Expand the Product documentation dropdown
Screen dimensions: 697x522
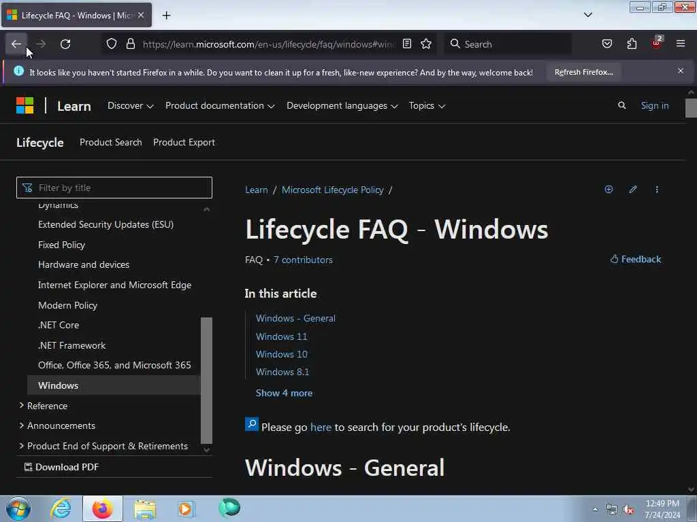click(x=220, y=105)
